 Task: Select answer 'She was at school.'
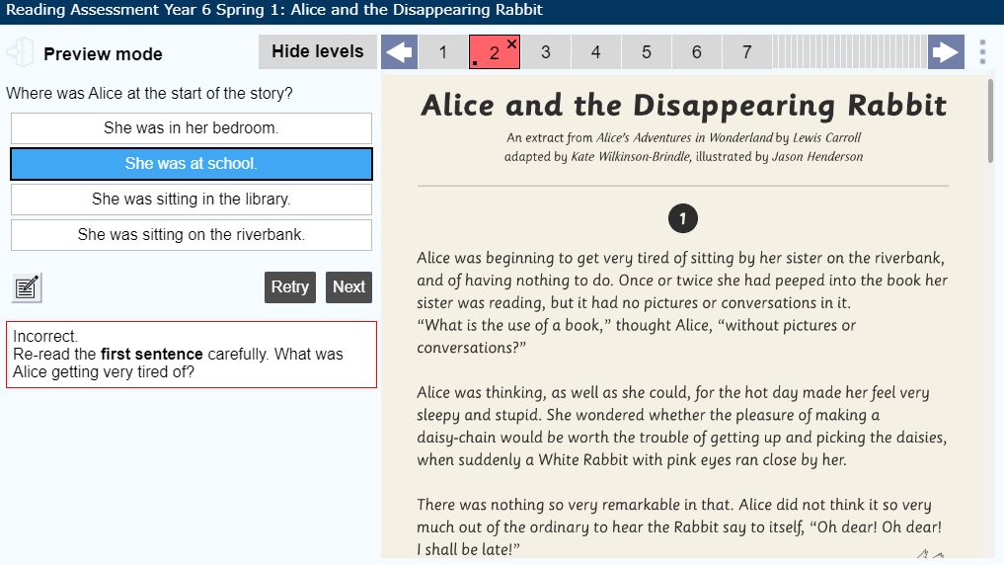coord(191,164)
